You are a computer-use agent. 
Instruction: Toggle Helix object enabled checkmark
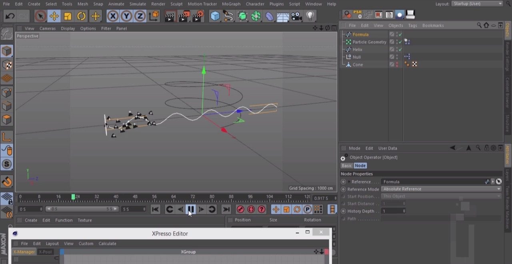click(400, 50)
